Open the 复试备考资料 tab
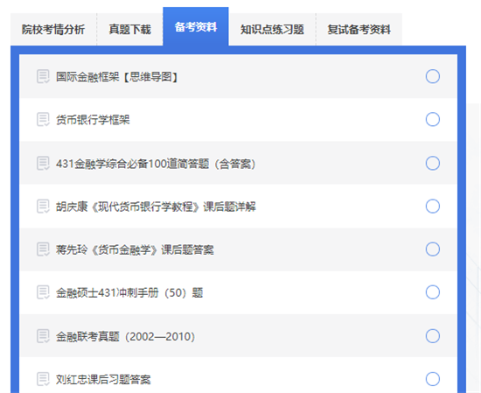The width and height of the screenshot is (481, 393). tap(359, 30)
